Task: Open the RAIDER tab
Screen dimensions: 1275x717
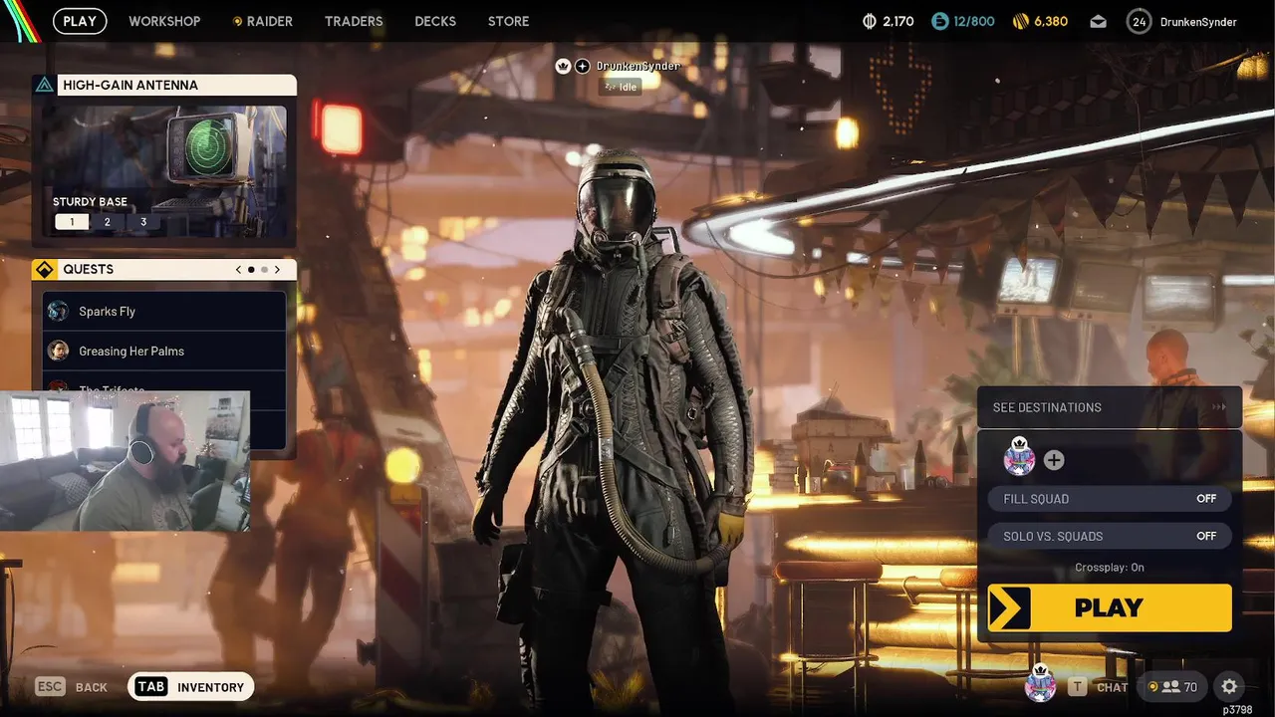Action: [x=263, y=21]
